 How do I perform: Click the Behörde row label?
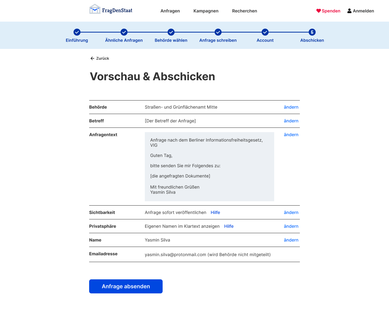(x=98, y=107)
